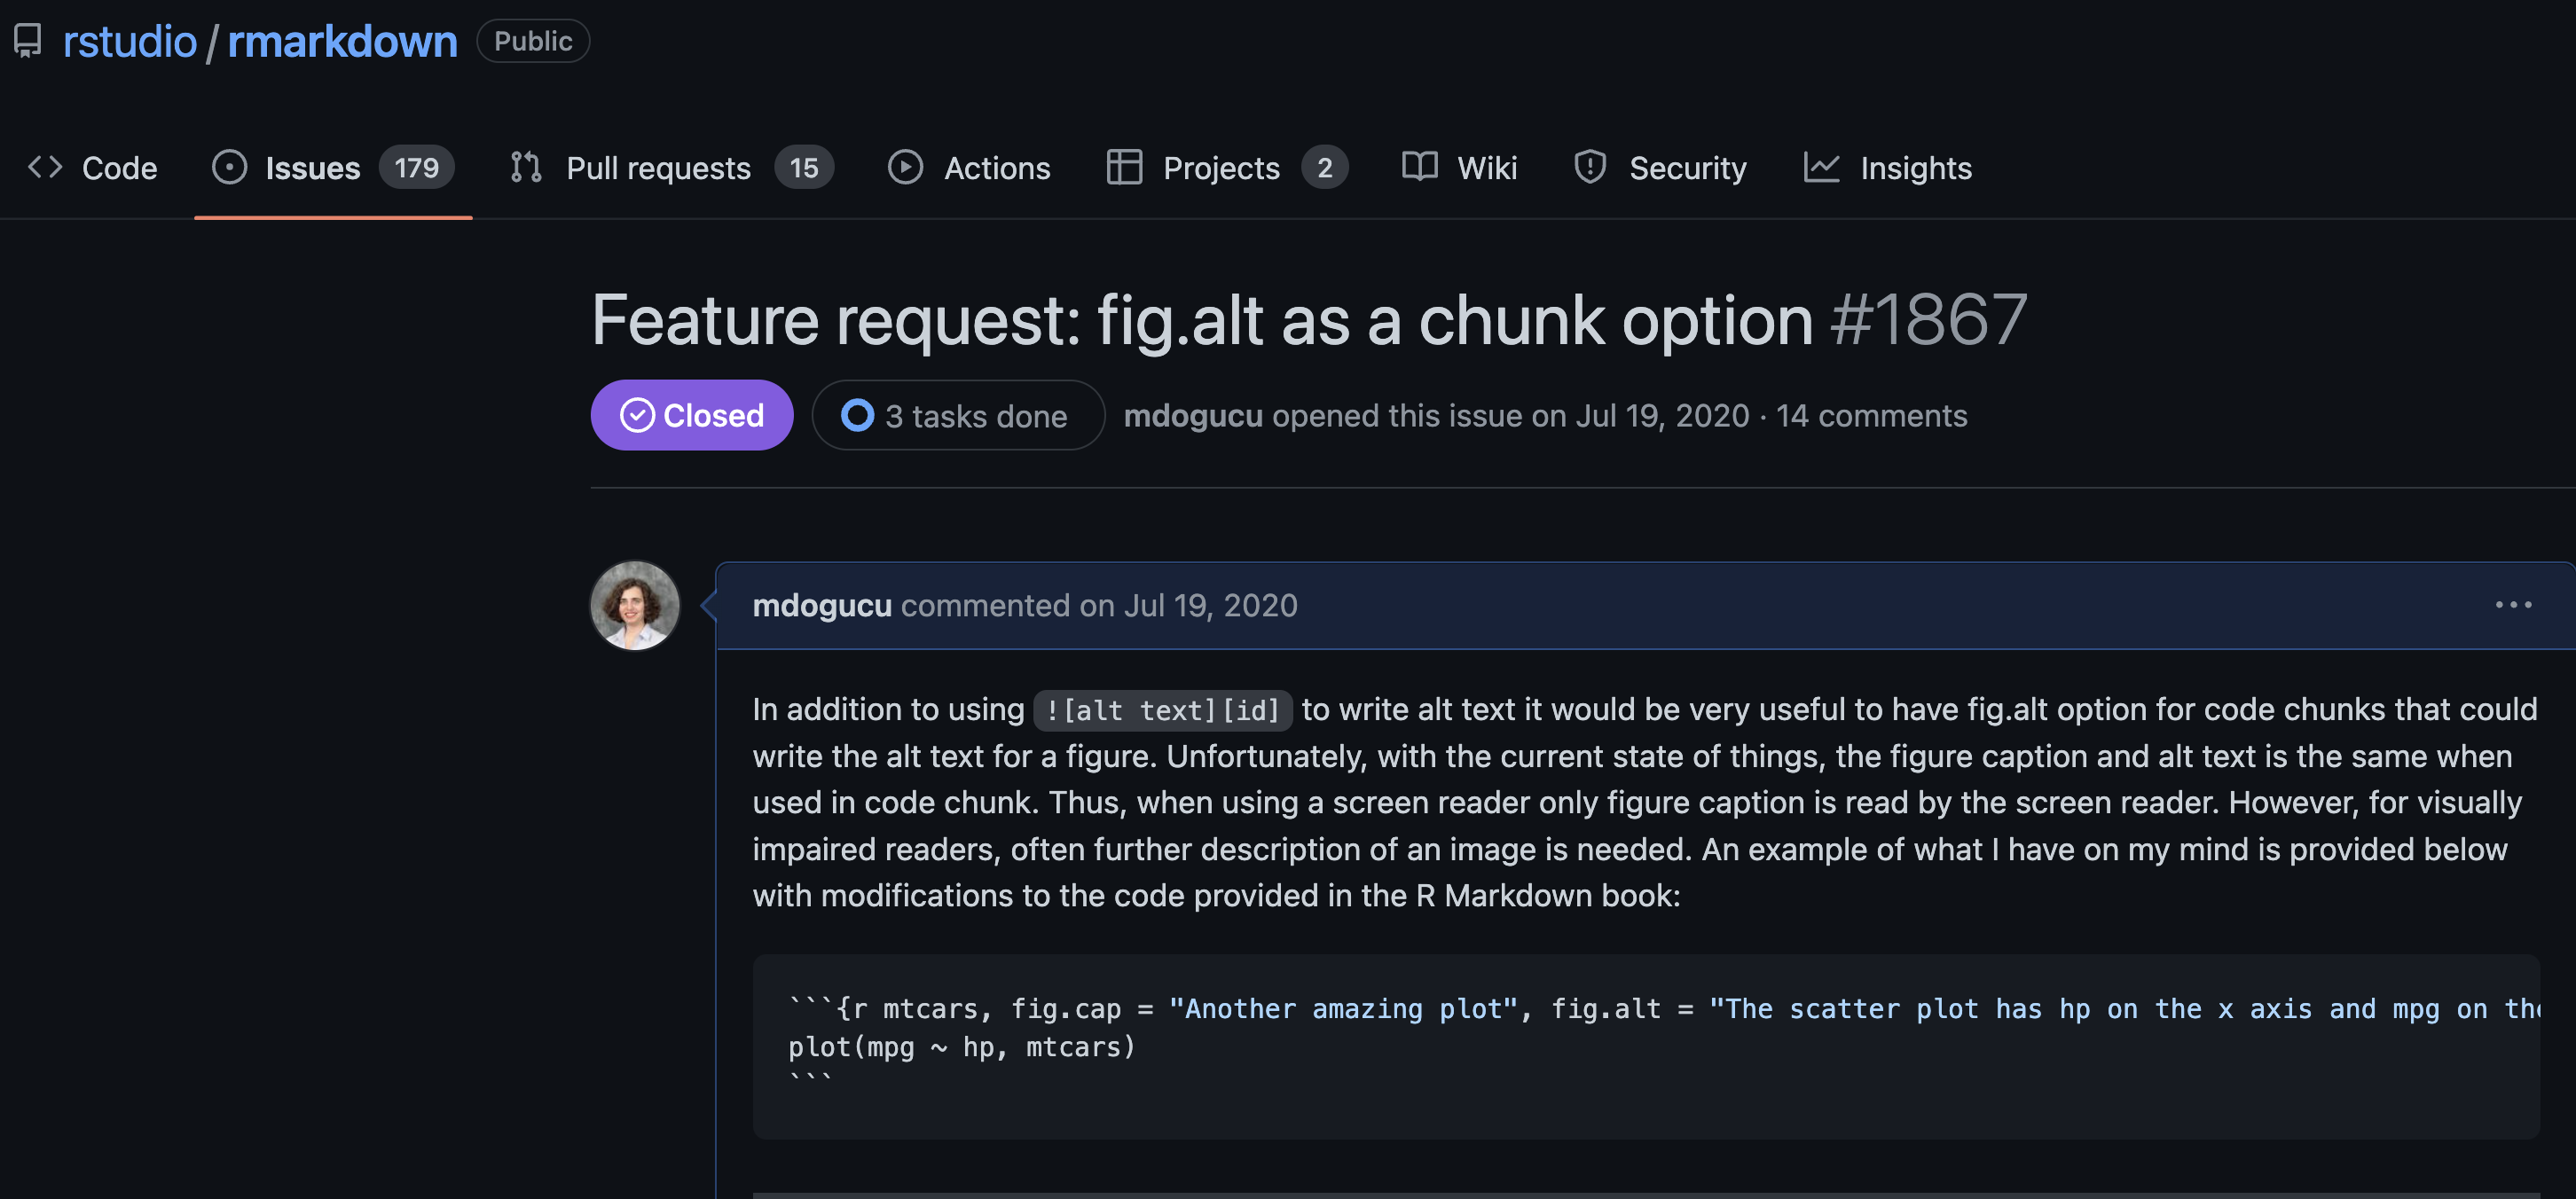Open the Wiki book icon
Image resolution: width=2576 pixels, height=1199 pixels.
pyautogui.click(x=1419, y=167)
